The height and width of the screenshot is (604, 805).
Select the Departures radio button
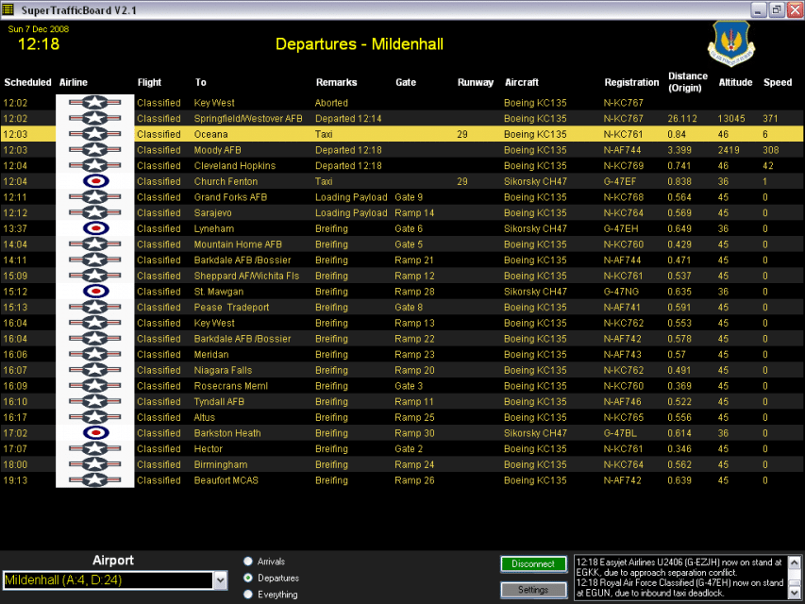[x=248, y=578]
